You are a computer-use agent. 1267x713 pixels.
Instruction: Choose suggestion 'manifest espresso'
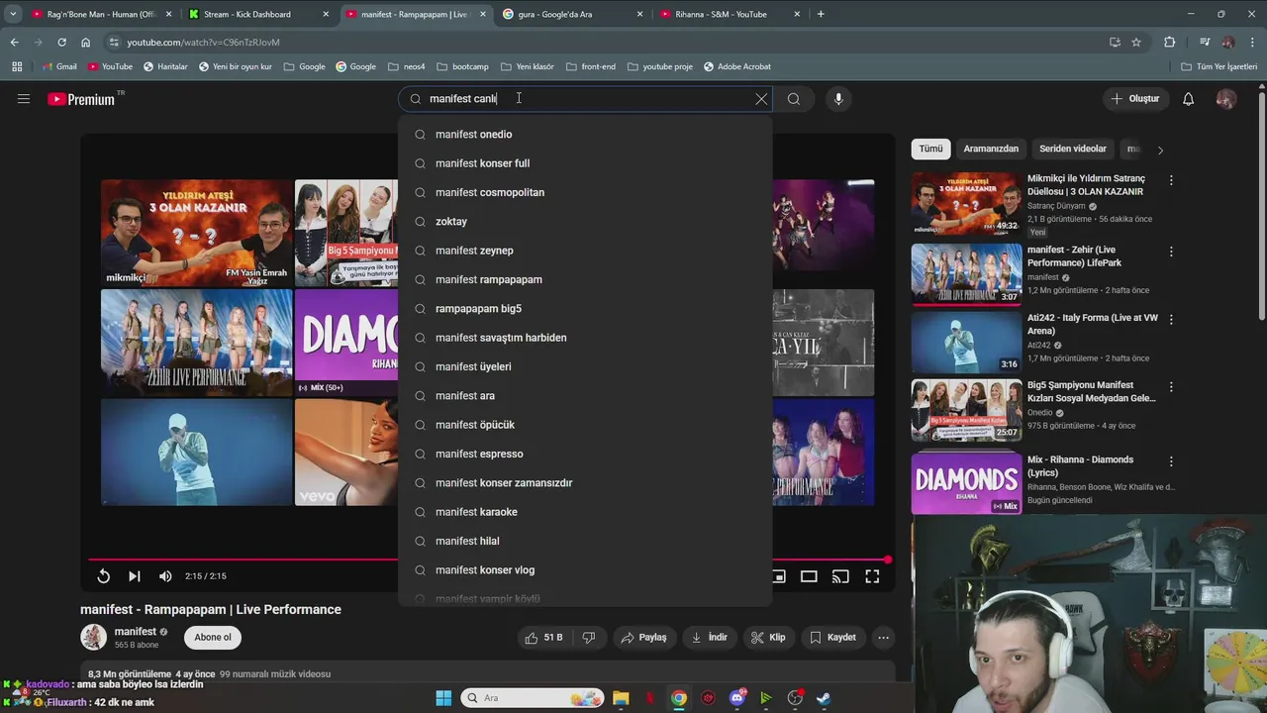click(x=585, y=454)
